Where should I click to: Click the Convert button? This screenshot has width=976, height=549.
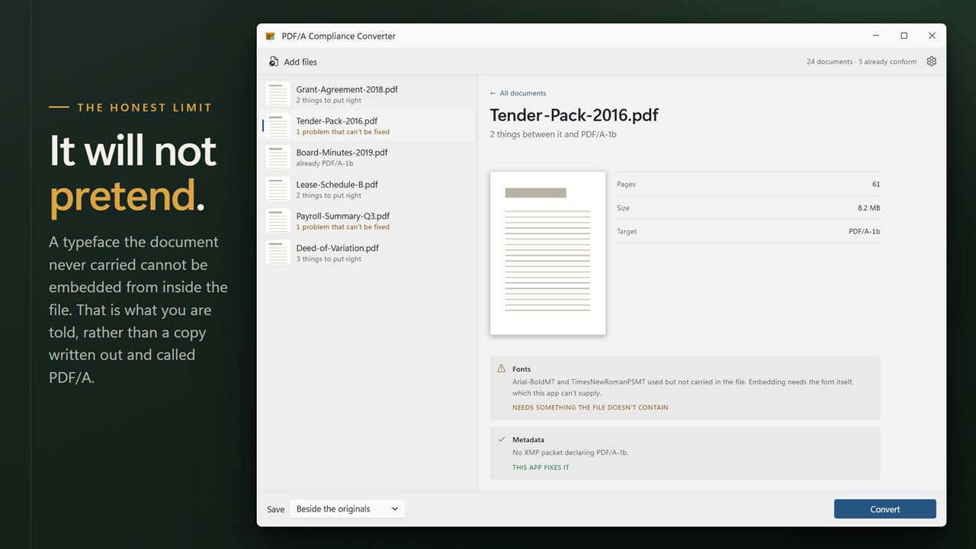(884, 509)
